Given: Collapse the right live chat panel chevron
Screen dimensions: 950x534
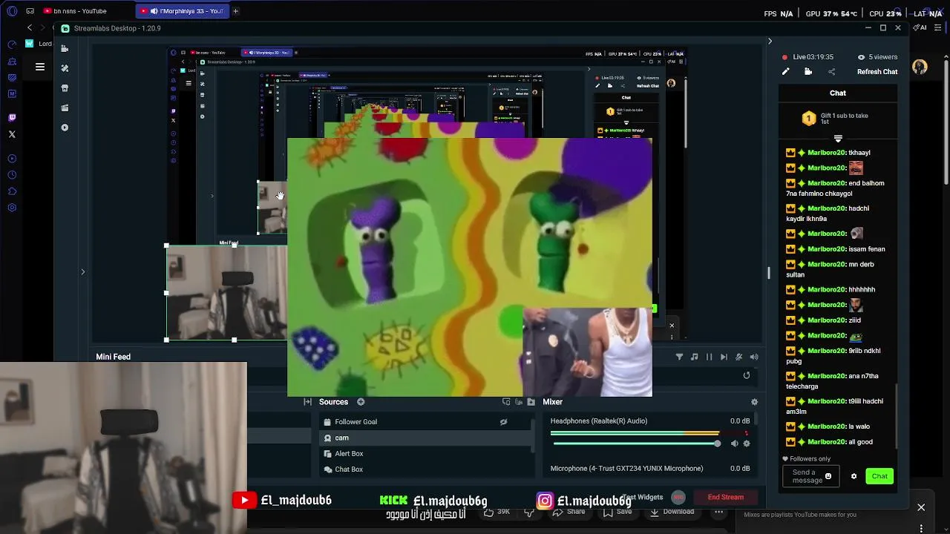Looking at the screenshot, I should pyautogui.click(x=770, y=41).
